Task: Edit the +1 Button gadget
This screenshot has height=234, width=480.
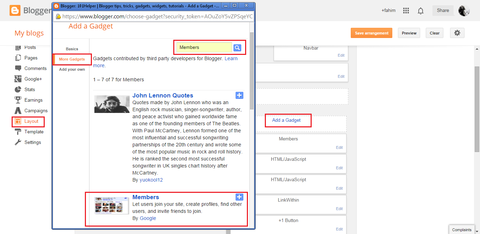Action: pos(339,229)
